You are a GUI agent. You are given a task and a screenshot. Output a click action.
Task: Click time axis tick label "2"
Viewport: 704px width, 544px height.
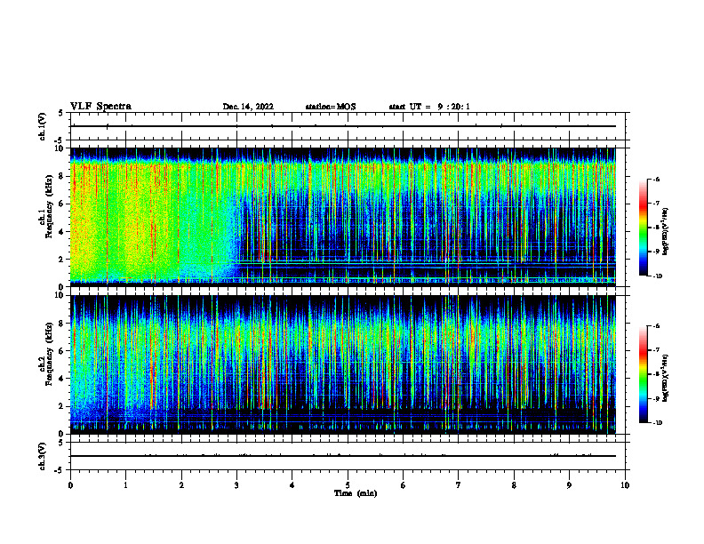pyautogui.click(x=181, y=485)
